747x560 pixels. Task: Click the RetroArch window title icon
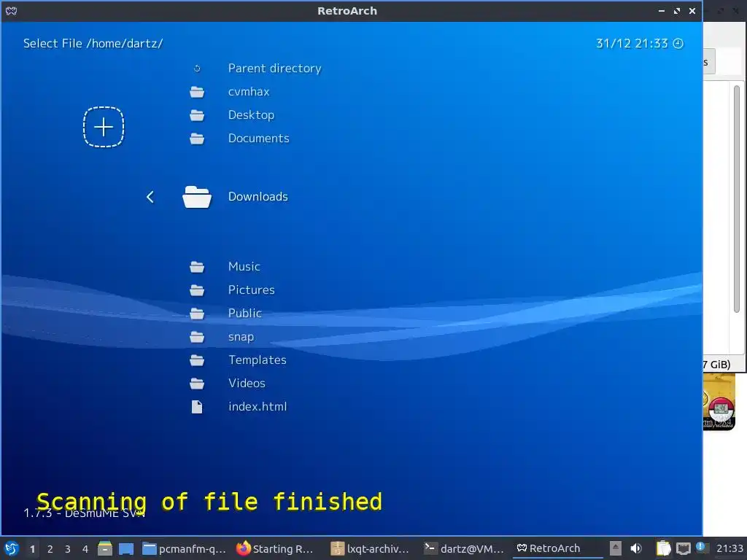point(11,10)
